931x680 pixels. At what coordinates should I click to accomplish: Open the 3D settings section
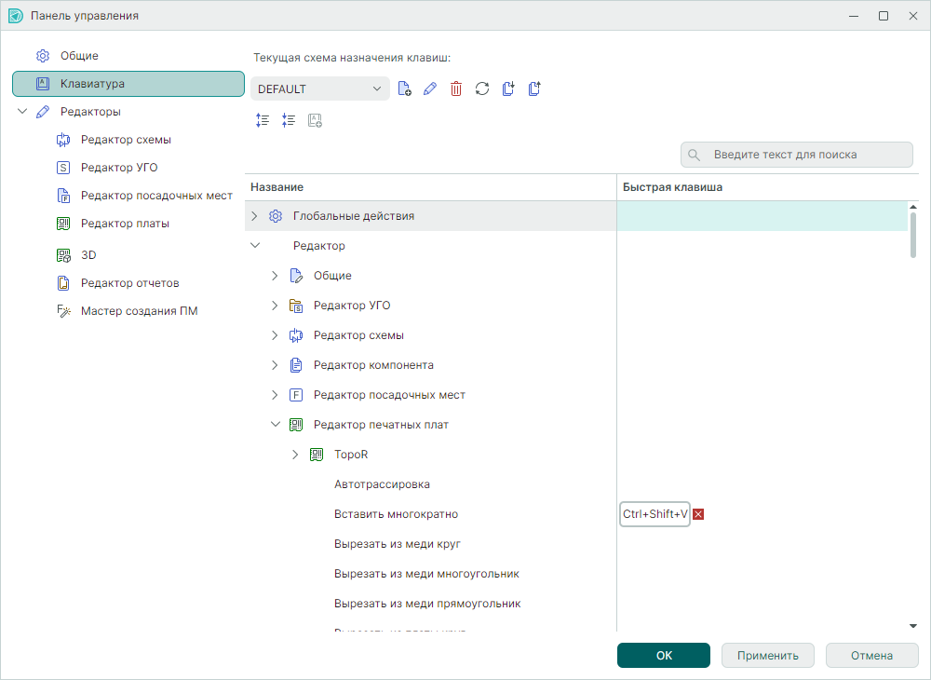(x=88, y=254)
